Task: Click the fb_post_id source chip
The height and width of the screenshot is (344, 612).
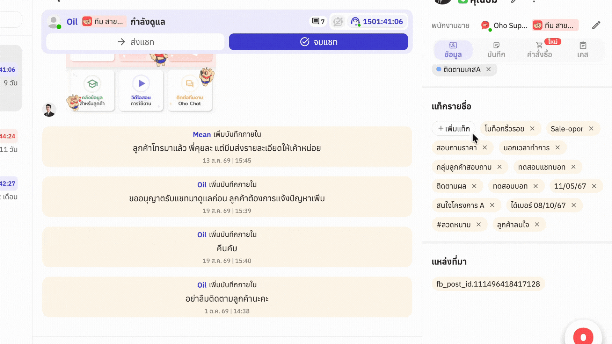Action: (488, 284)
